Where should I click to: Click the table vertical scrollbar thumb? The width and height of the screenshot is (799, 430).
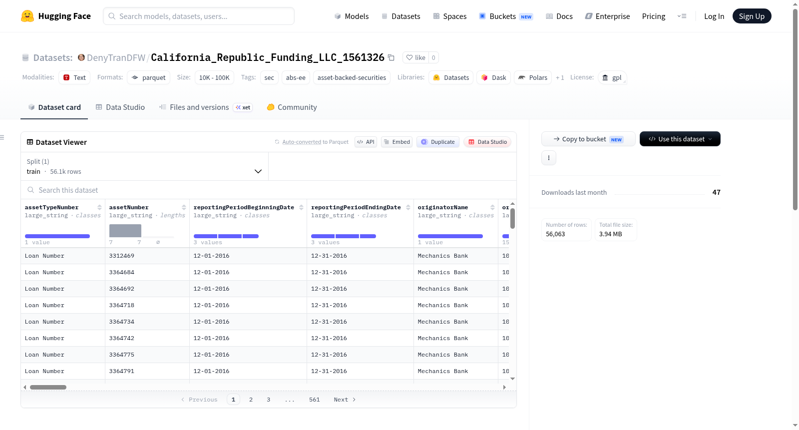(512, 218)
